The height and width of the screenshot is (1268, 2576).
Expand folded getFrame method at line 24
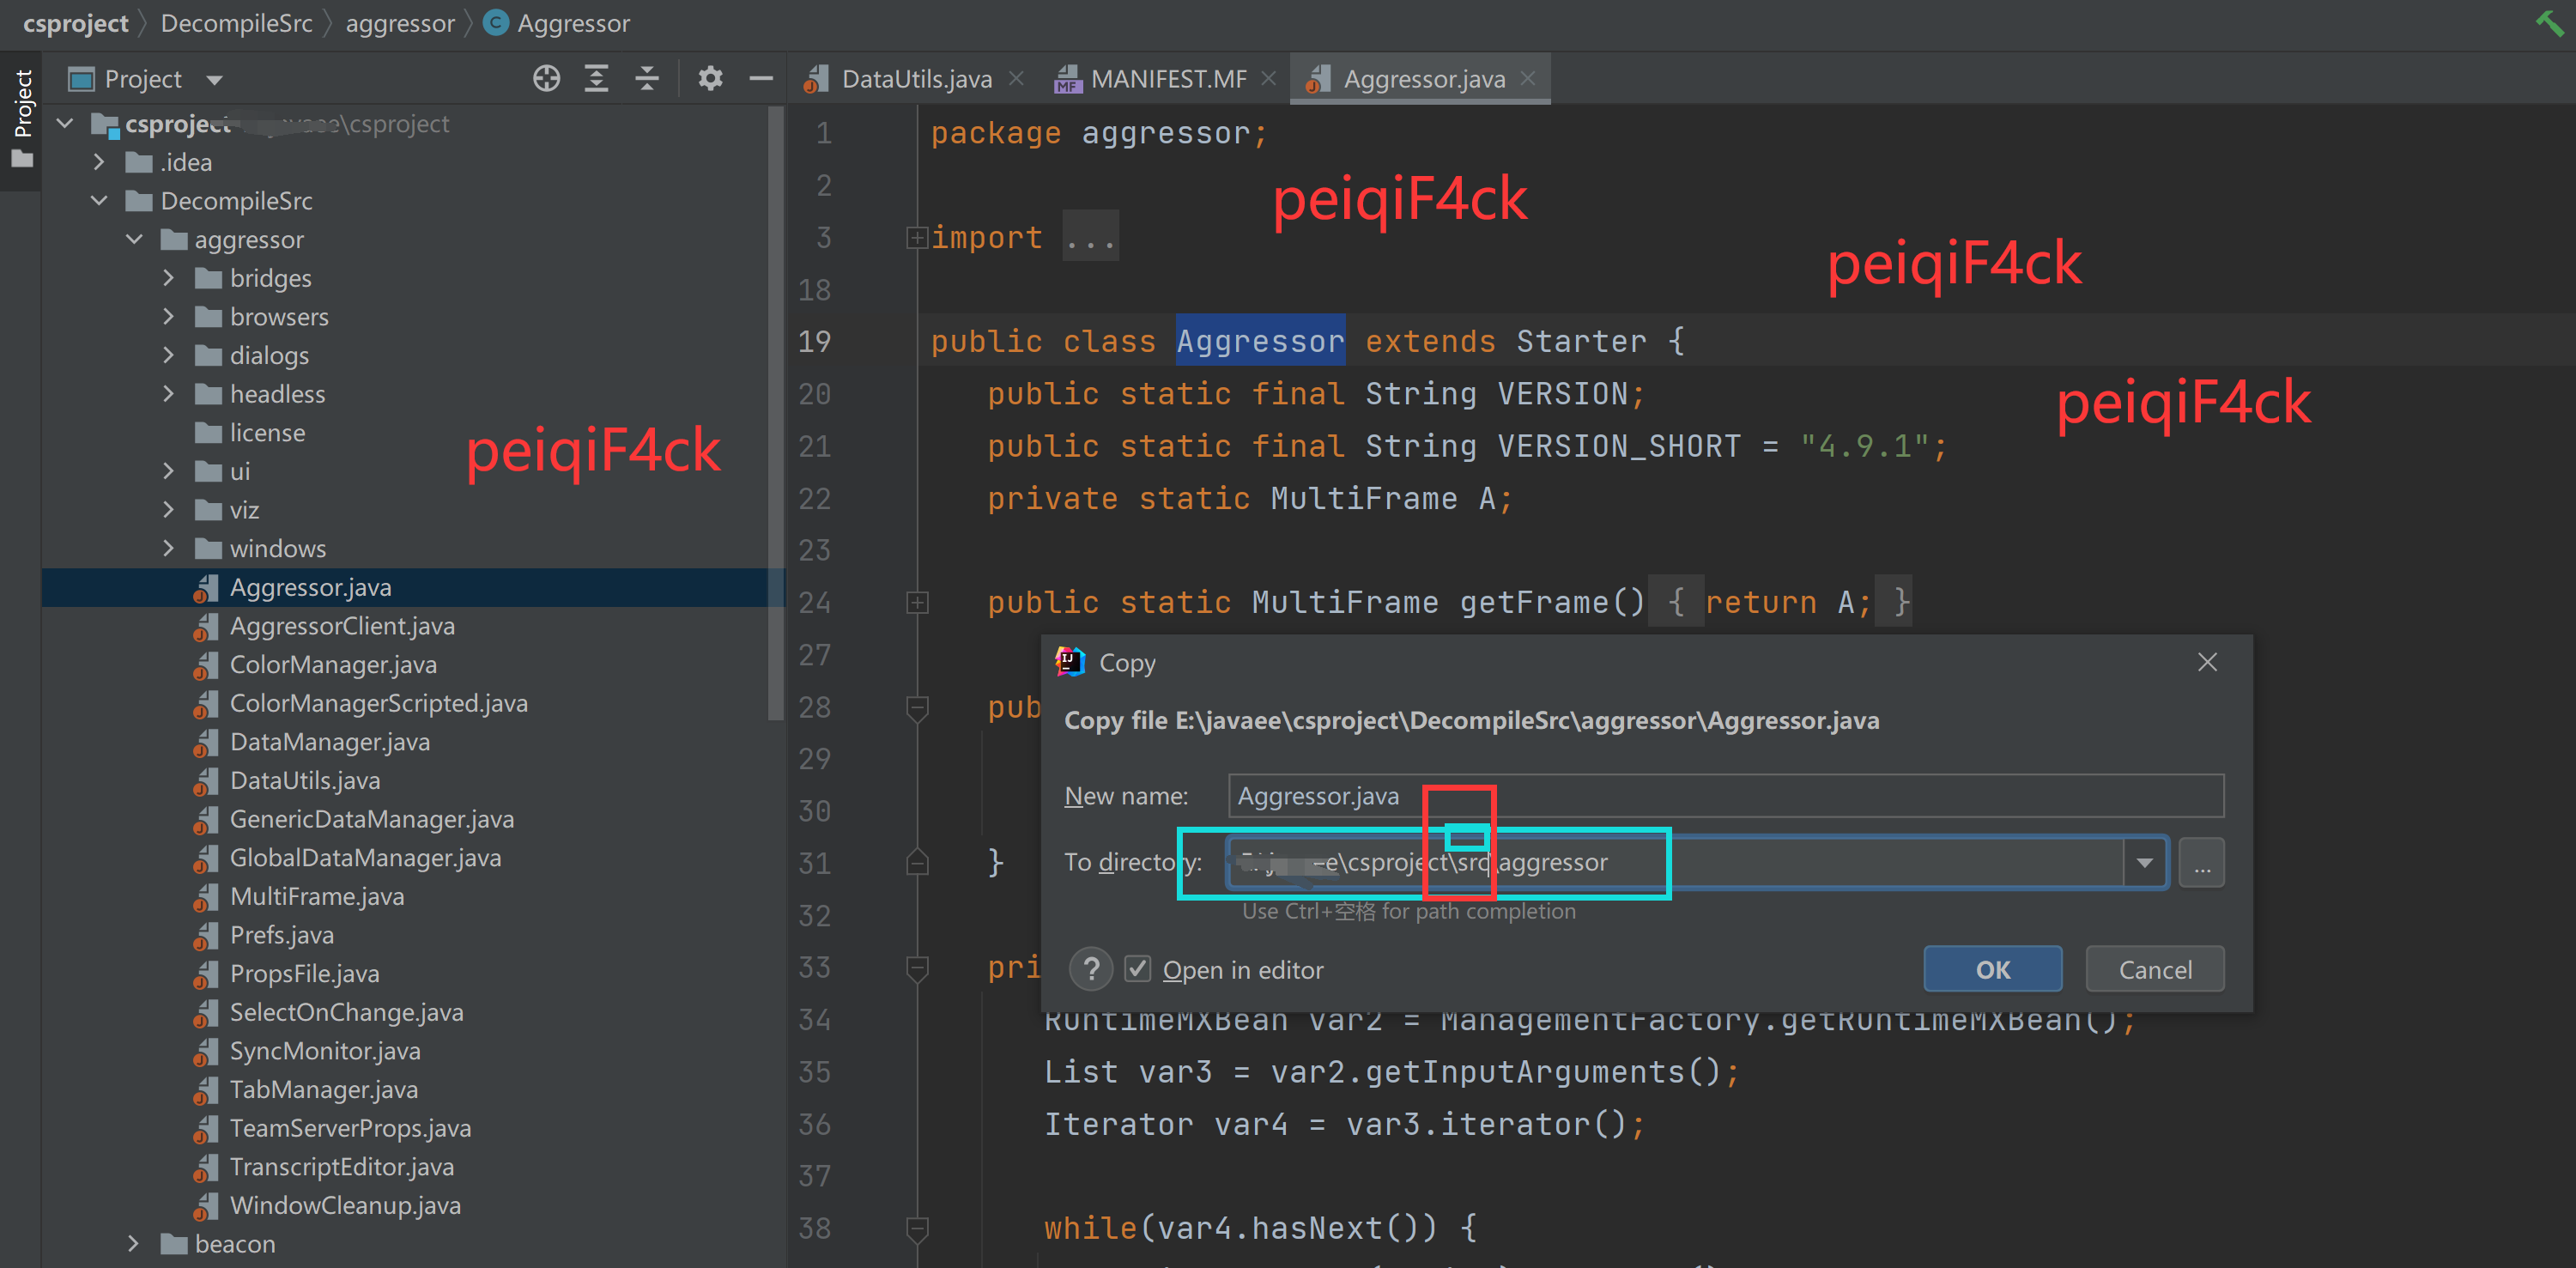pyautogui.click(x=917, y=602)
